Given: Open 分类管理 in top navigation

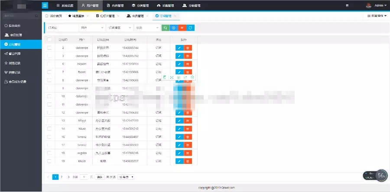Looking at the screenshot, I should [140, 6].
